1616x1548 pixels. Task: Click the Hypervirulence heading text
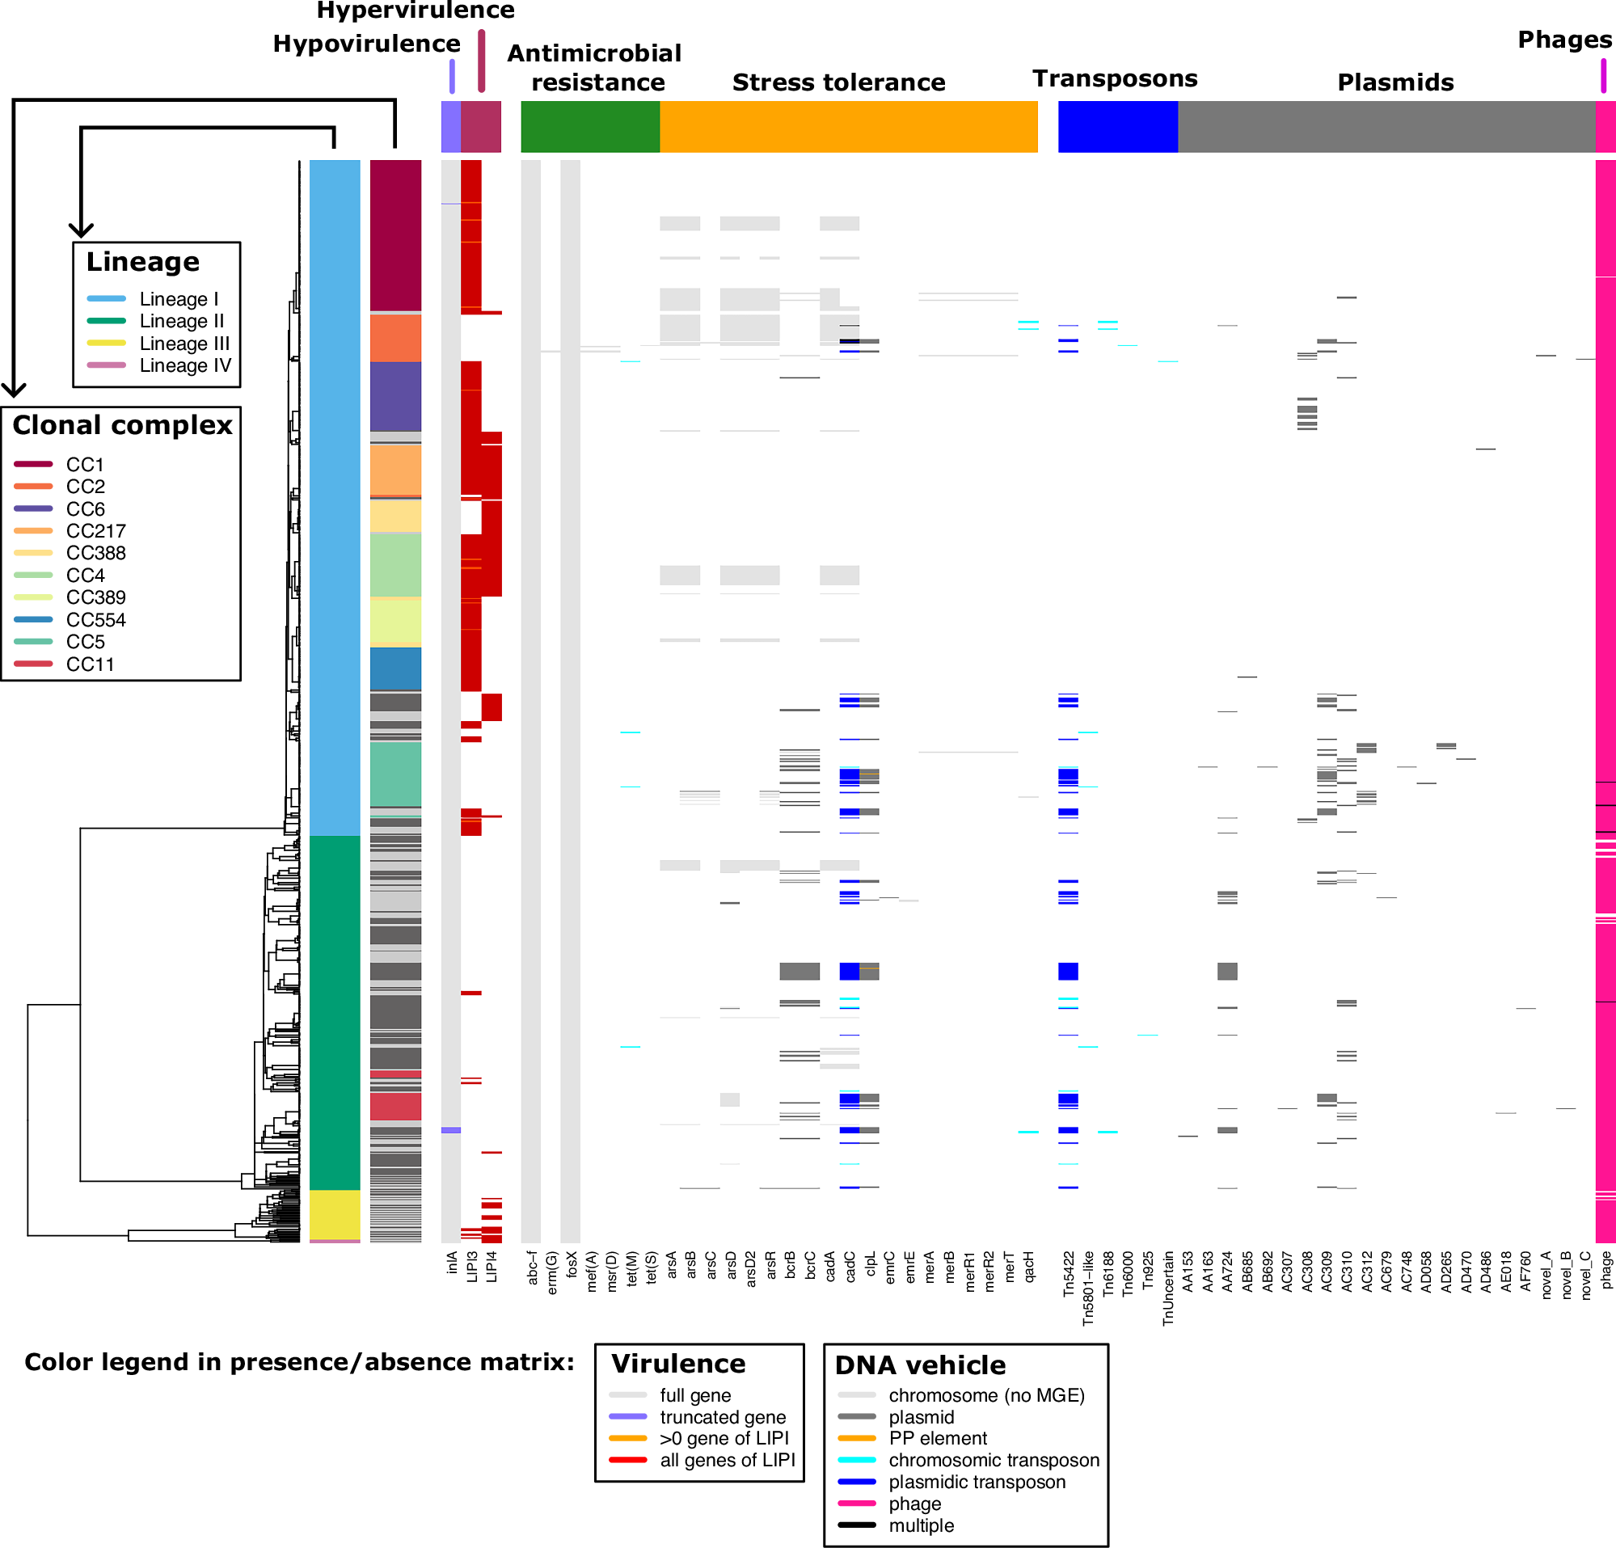(x=416, y=10)
